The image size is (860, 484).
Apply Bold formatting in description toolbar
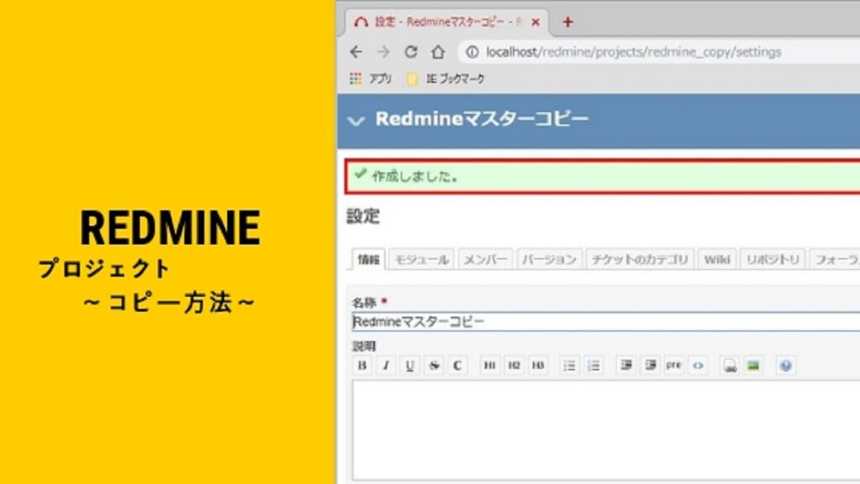pos(362,366)
